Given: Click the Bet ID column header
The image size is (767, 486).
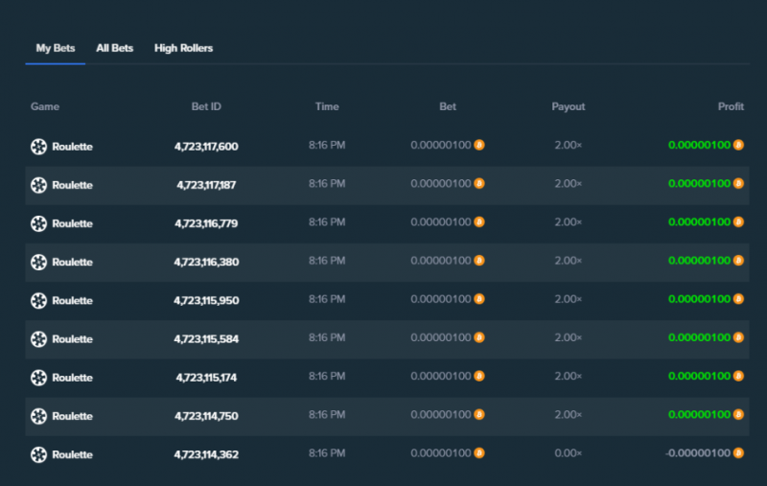Looking at the screenshot, I should click(x=206, y=106).
